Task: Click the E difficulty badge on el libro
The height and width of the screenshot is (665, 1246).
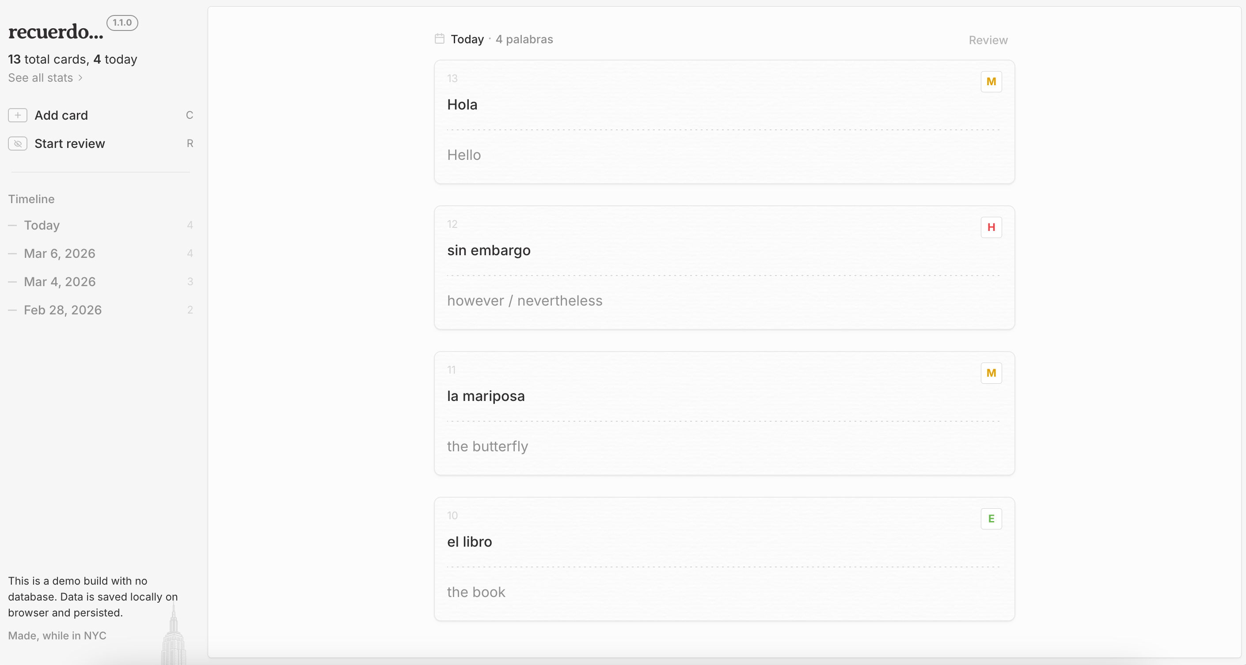Action: click(x=991, y=518)
